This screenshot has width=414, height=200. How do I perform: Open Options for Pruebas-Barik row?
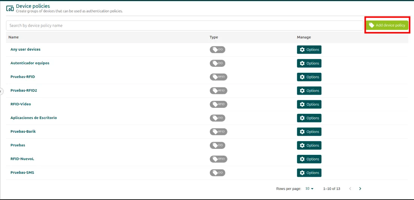pyautogui.click(x=309, y=132)
